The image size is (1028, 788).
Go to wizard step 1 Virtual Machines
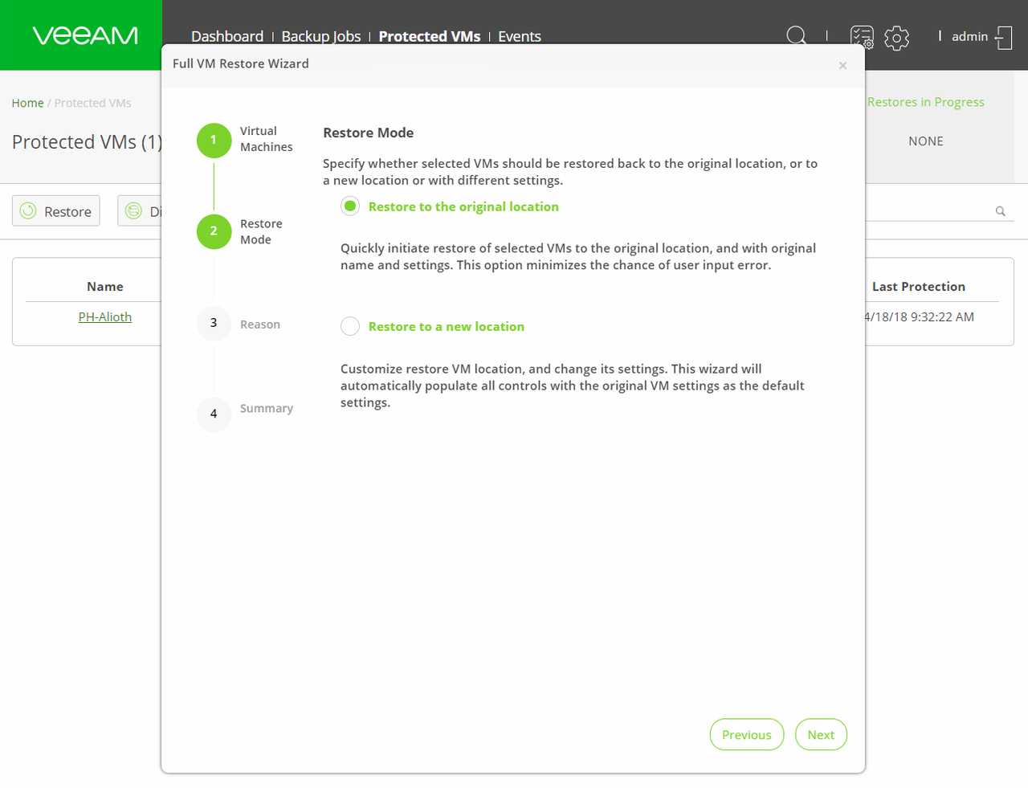(x=214, y=140)
